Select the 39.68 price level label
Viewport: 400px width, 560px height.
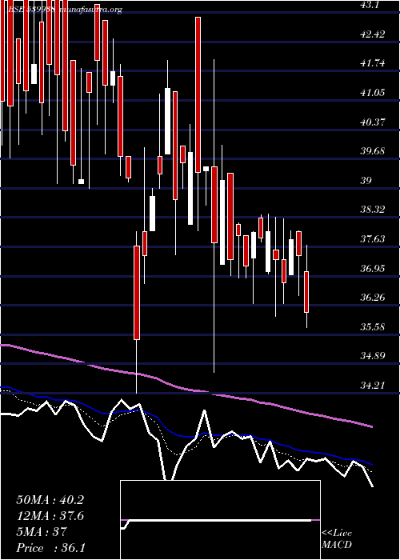[x=373, y=151]
